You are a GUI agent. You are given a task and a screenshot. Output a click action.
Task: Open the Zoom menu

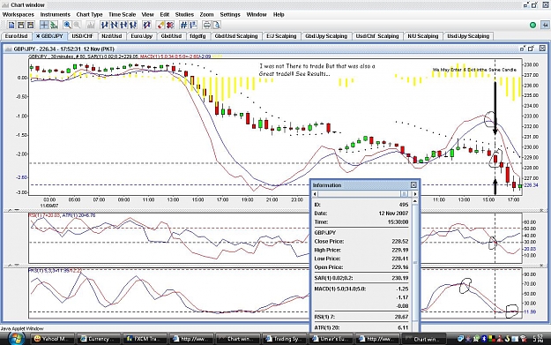point(206,14)
